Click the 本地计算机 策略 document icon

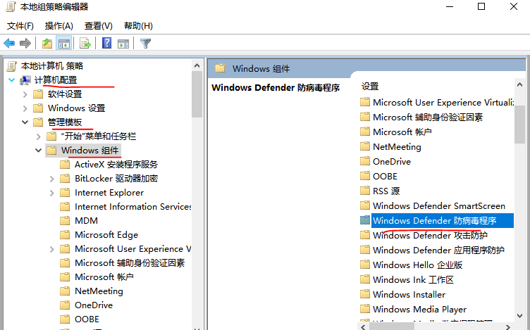coord(11,66)
